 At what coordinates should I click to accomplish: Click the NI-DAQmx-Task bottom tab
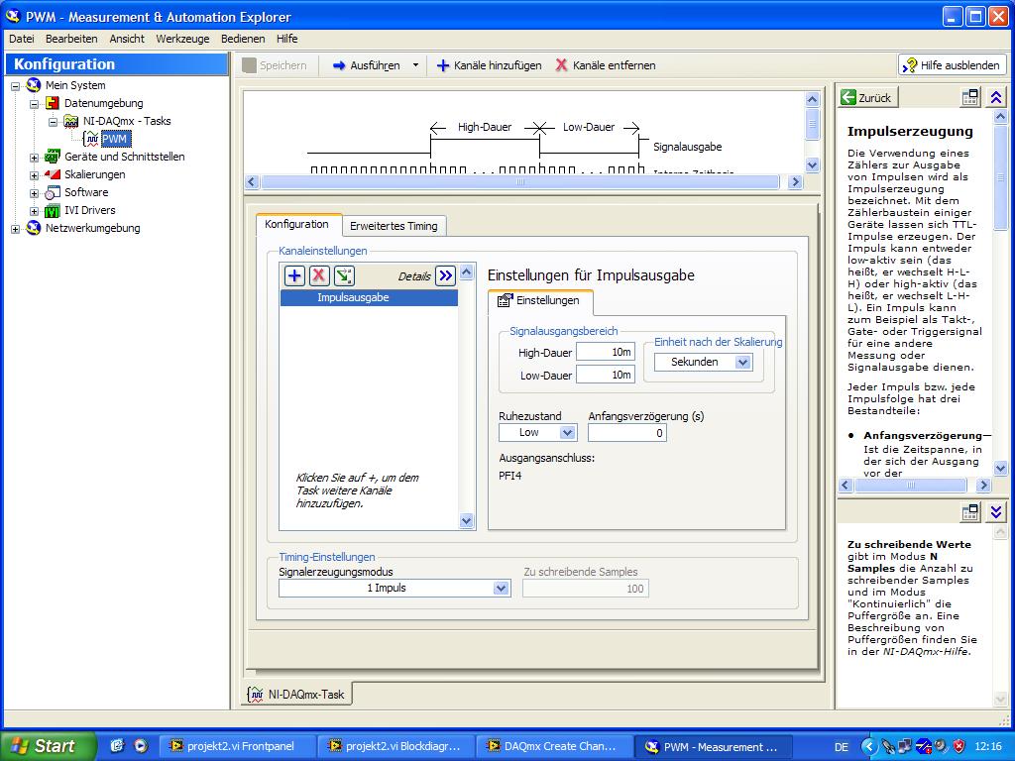297,695
